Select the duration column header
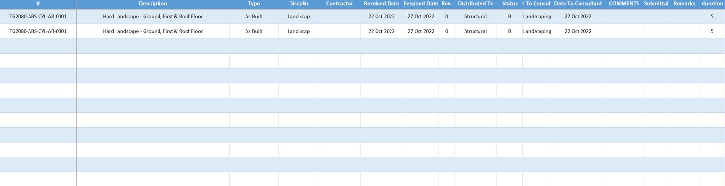Image resolution: width=725 pixels, height=186 pixels. tap(712, 4)
